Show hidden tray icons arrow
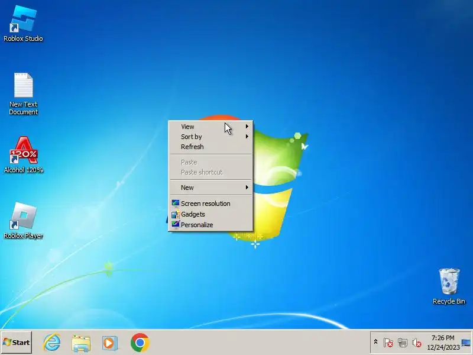The image size is (473, 355). (x=375, y=342)
